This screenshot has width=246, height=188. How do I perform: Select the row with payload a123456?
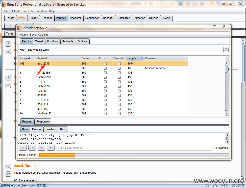point(103,109)
